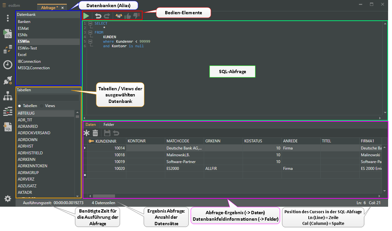Click the handshake transaction icon
Screen dimensions: 392x231
pyautogui.click(x=119, y=16)
